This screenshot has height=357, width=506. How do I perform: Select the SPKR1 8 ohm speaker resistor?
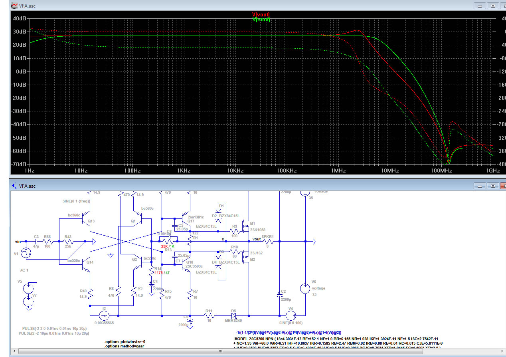tap(267, 242)
